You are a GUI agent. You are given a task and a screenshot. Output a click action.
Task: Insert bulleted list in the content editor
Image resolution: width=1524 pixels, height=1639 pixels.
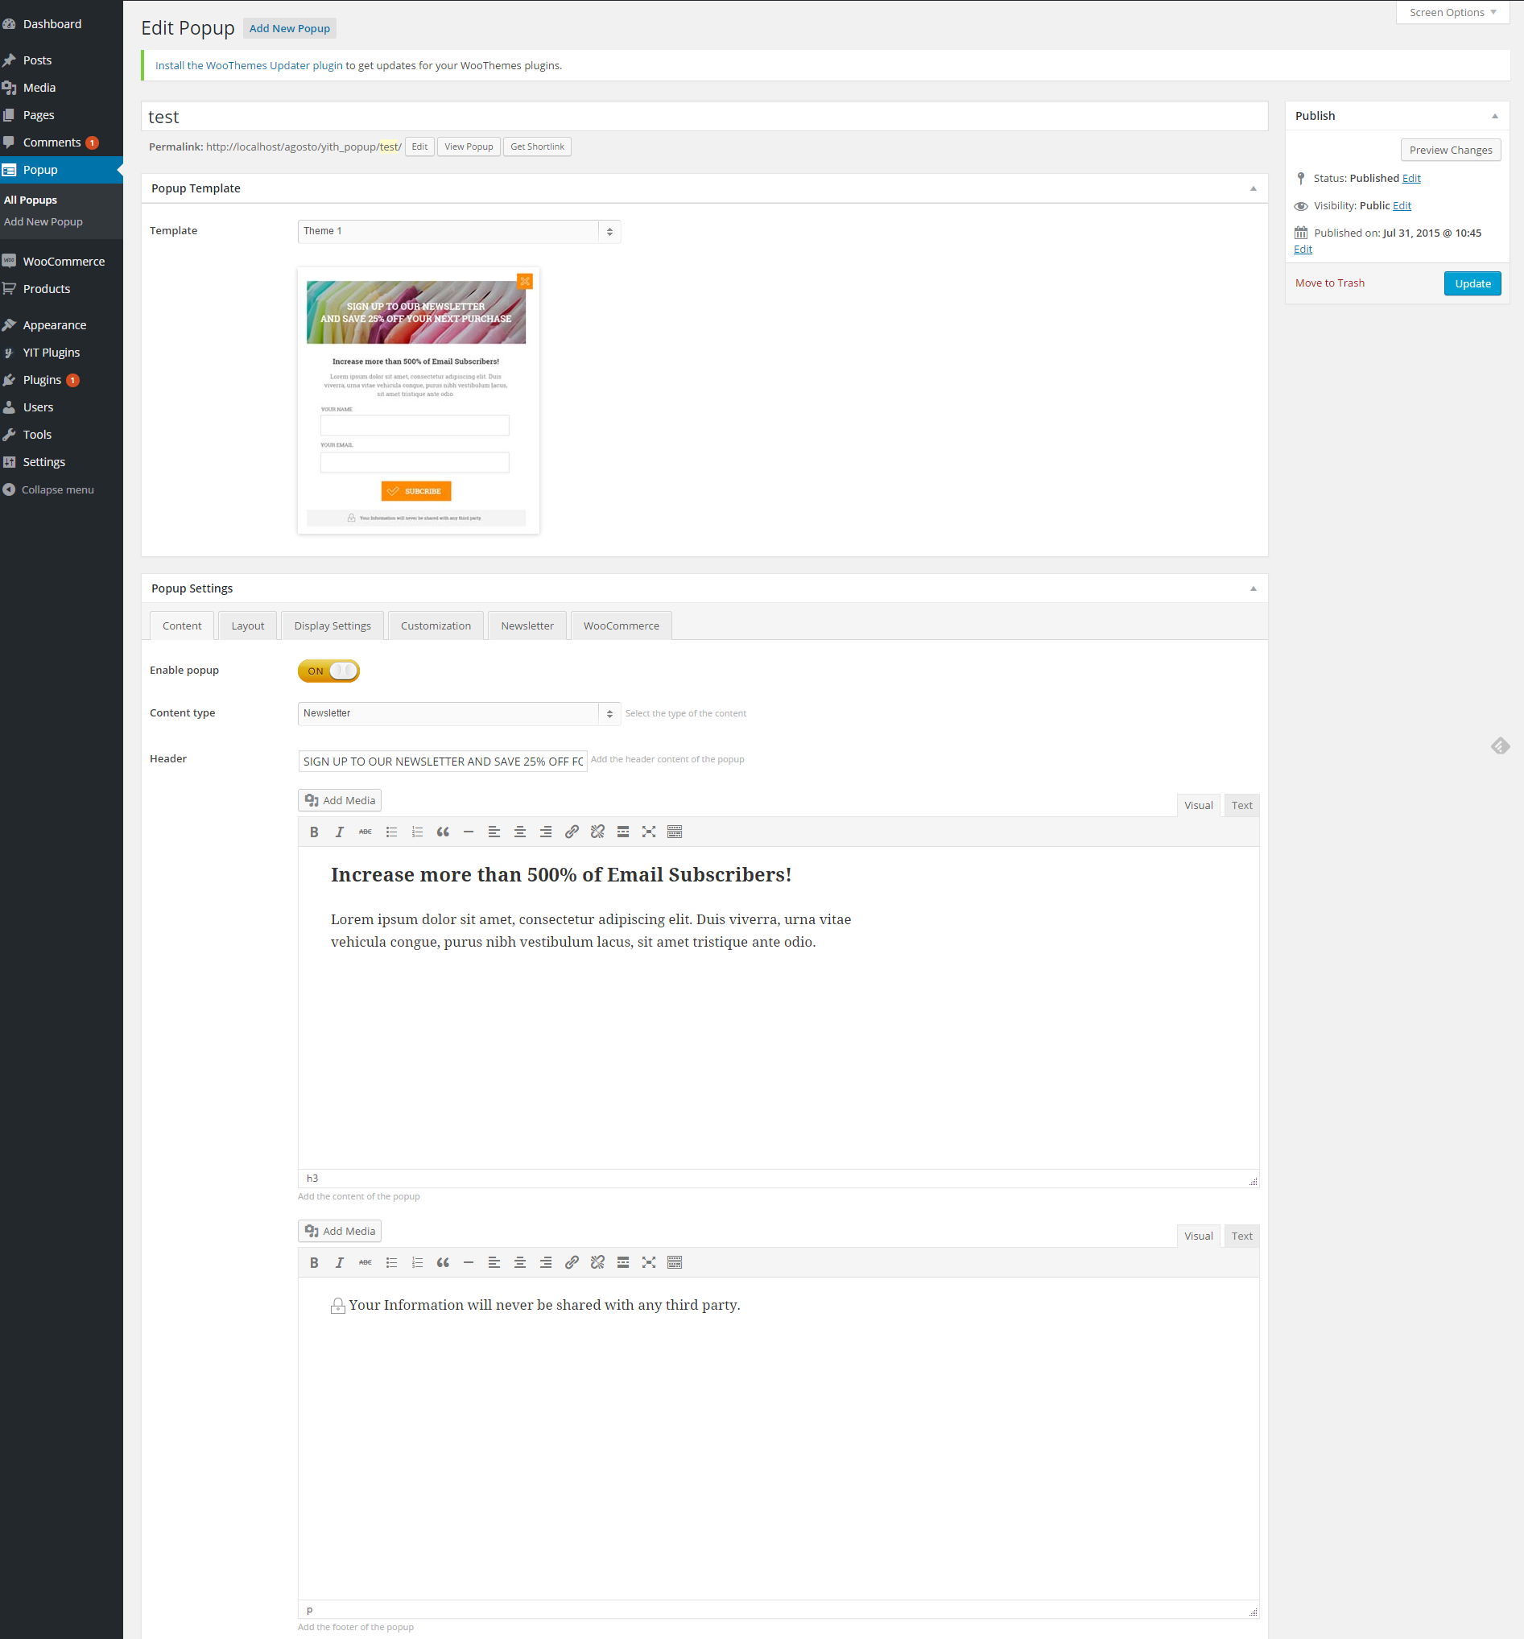pos(392,832)
